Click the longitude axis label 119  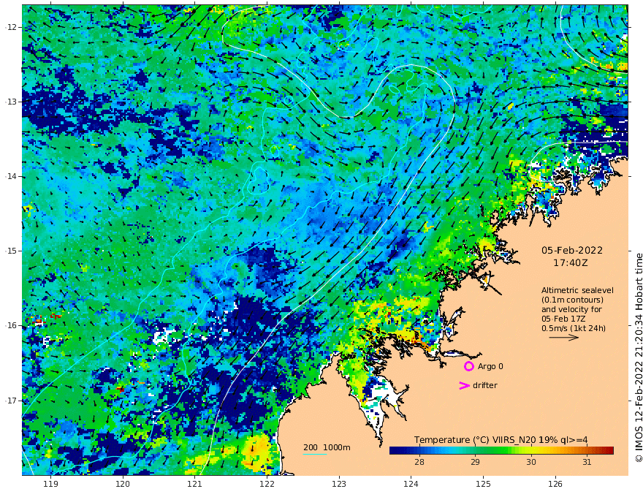51,485
